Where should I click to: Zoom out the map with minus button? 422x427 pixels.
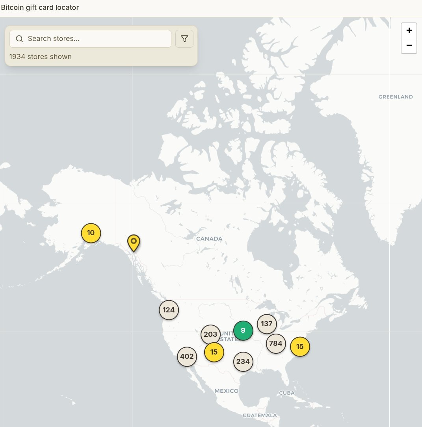[409, 46]
